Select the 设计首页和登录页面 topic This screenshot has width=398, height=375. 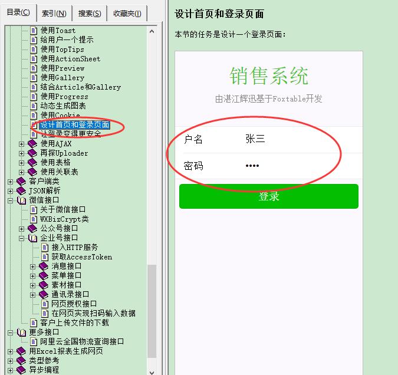tap(74, 124)
